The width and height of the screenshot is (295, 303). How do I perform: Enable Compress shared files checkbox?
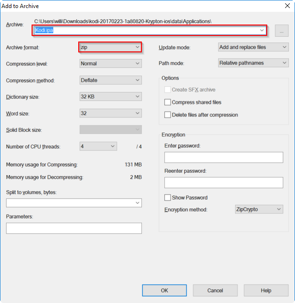click(x=167, y=102)
